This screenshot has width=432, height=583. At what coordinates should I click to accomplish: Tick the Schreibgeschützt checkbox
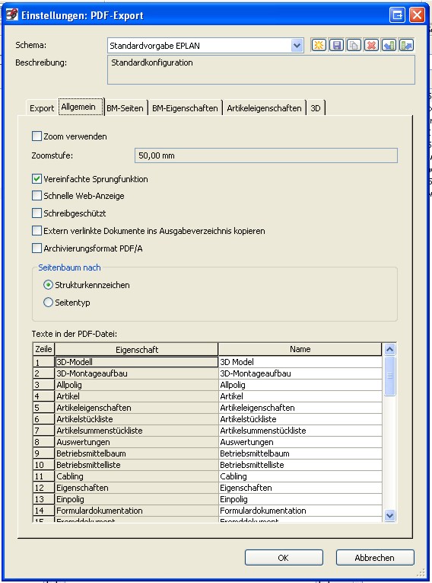click(37, 213)
